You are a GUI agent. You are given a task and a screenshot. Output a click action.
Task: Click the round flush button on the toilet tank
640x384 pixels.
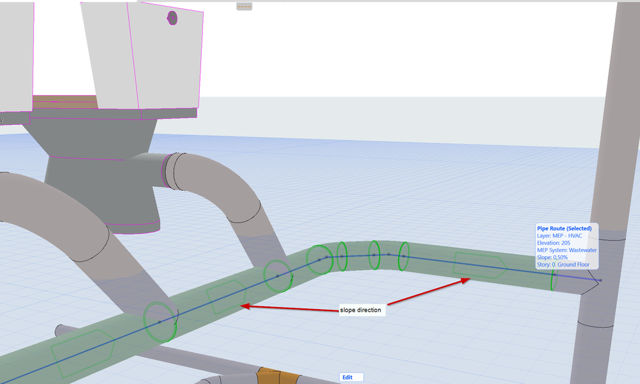click(x=172, y=18)
